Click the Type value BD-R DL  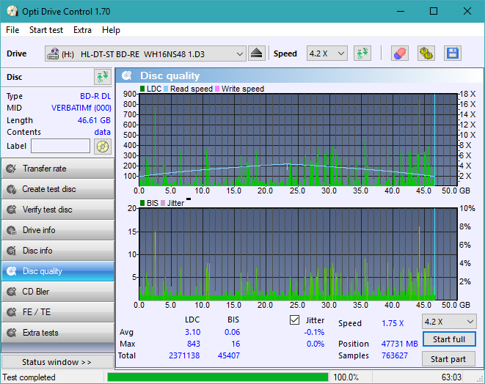click(x=95, y=96)
